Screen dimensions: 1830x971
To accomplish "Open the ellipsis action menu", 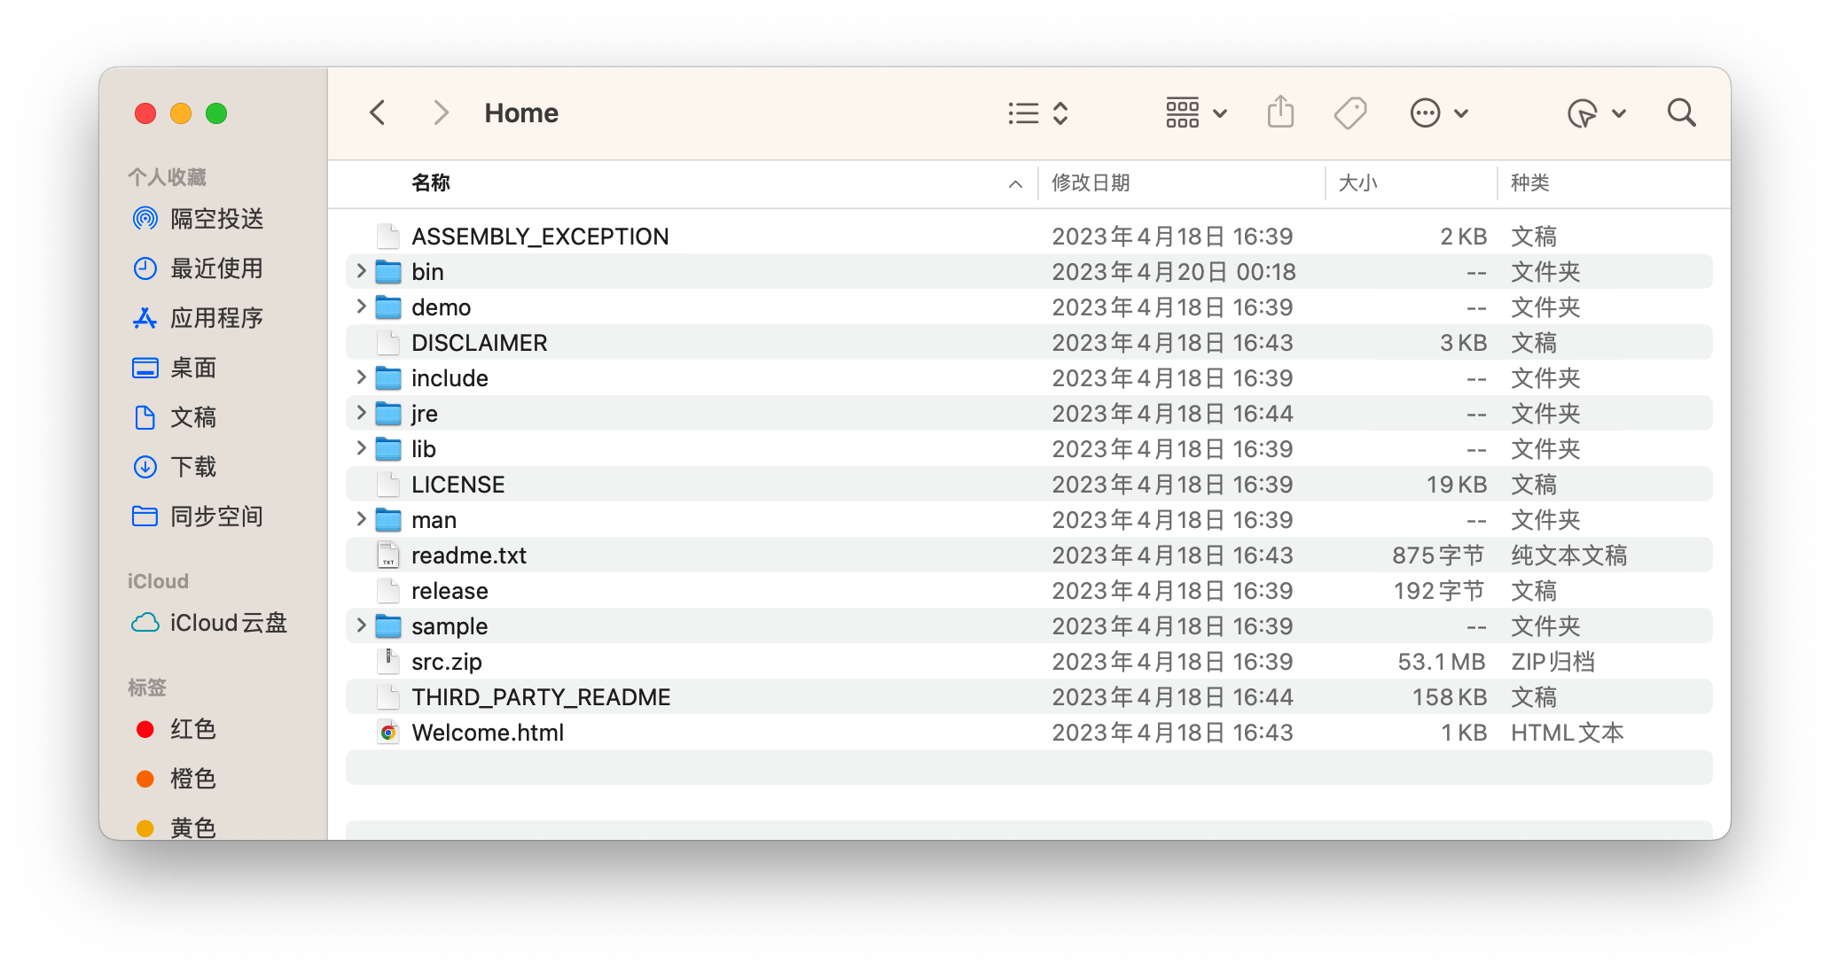I will [x=1439, y=113].
